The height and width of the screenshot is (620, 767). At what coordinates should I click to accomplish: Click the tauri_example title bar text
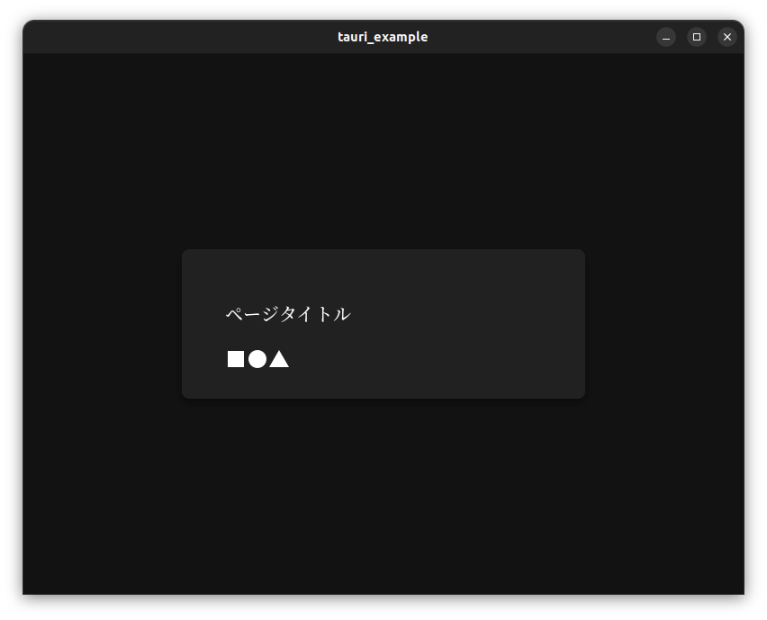click(383, 37)
